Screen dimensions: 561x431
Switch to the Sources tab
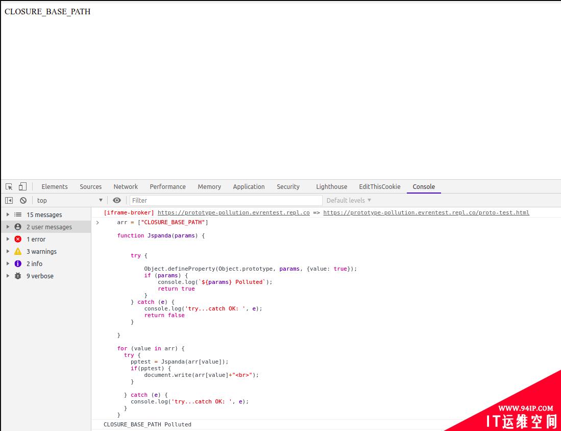(x=90, y=186)
